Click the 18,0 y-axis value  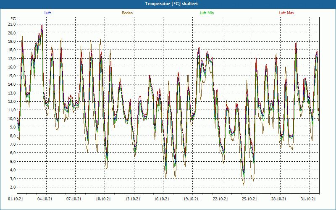coord(12,50)
